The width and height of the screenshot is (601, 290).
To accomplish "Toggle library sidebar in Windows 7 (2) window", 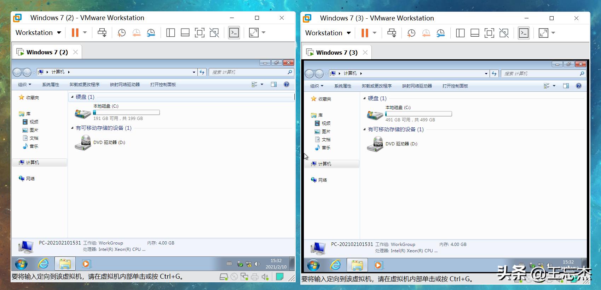I will pyautogui.click(x=171, y=33).
